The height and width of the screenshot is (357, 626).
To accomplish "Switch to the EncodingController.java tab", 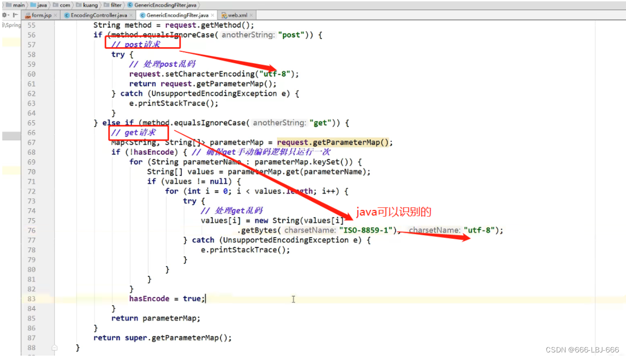I will [x=99, y=15].
